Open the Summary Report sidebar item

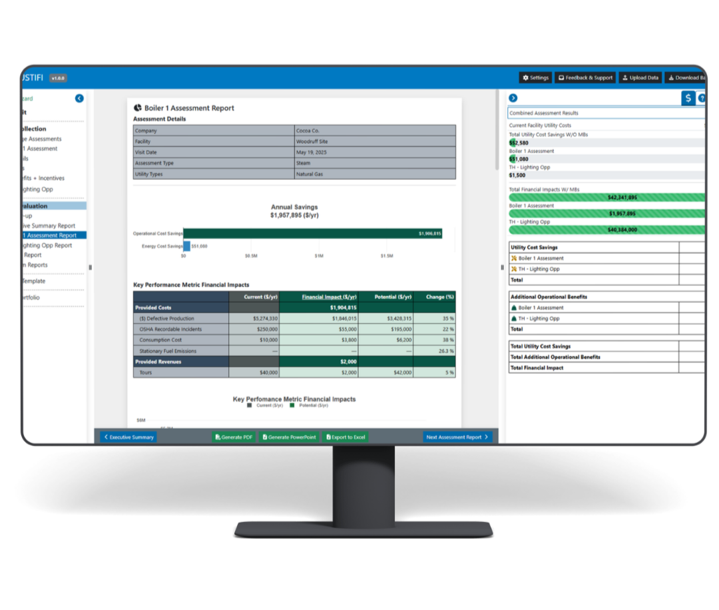[49, 226]
